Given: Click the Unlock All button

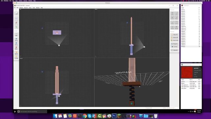Looking at the screenshot, I should [x=174, y=37].
